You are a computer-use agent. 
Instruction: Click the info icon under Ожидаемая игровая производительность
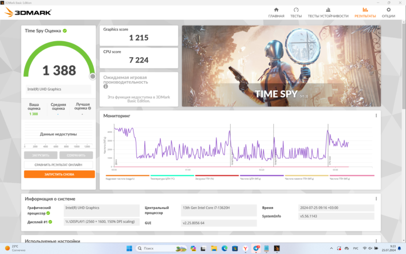pos(106,86)
